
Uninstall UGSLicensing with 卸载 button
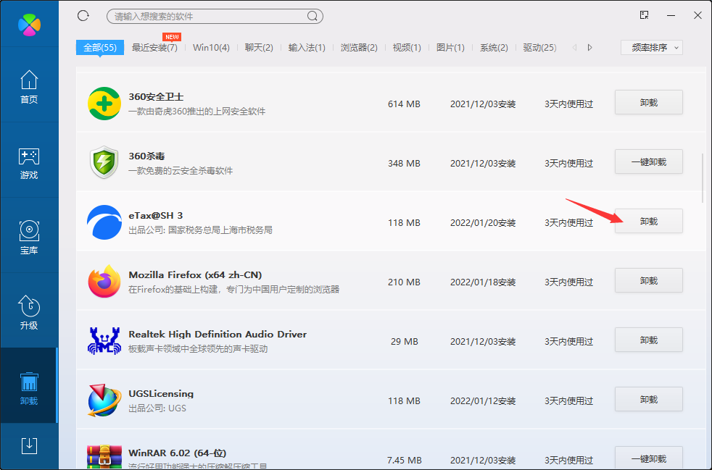click(648, 400)
